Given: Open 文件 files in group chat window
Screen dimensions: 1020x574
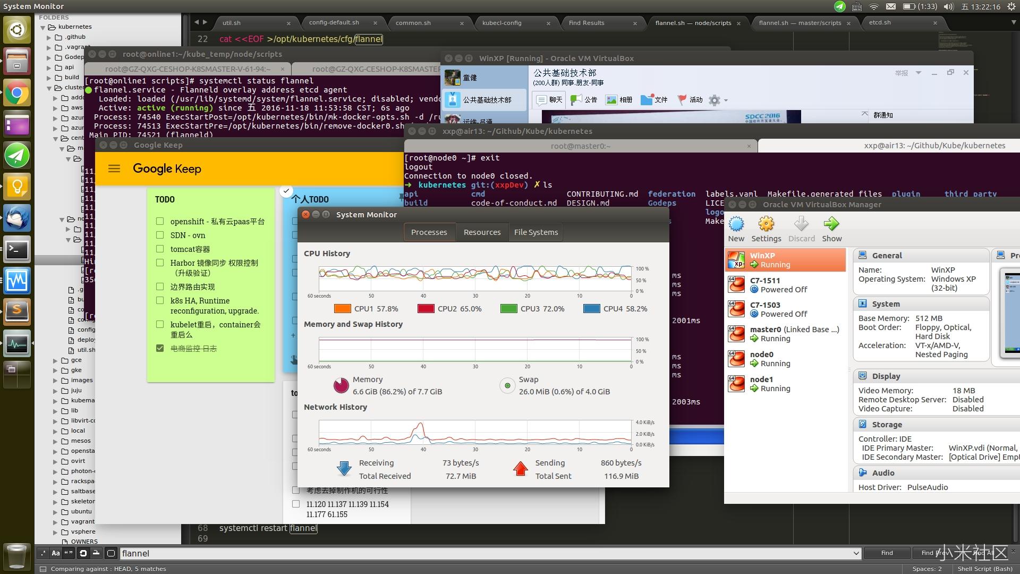Looking at the screenshot, I should click(654, 99).
